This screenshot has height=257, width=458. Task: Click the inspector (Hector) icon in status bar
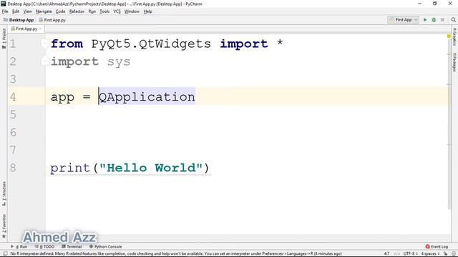point(453,253)
